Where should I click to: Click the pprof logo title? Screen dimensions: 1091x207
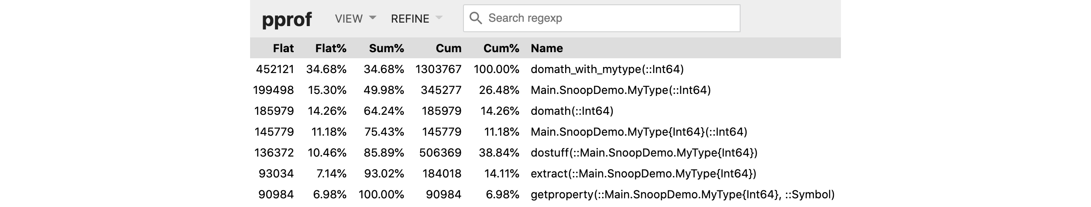click(287, 19)
